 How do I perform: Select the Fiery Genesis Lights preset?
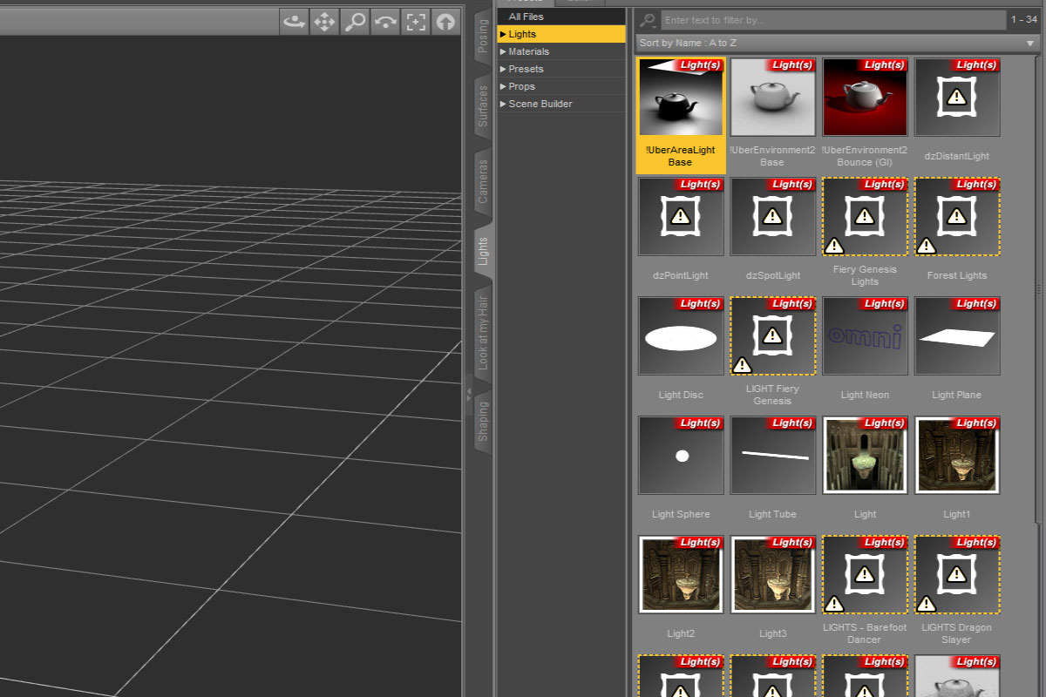coord(865,216)
